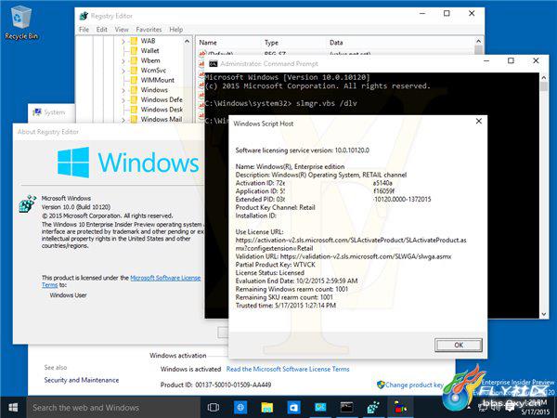Screen dimensions: 557x418
Task: Open the Store app on taskbar
Action: coord(293,408)
